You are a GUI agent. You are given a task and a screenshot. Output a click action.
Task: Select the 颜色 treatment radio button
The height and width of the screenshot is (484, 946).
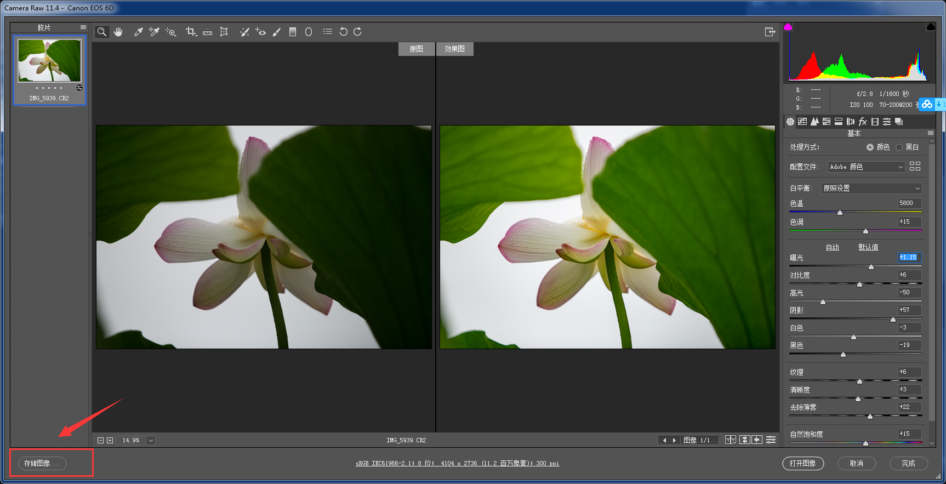pos(870,147)
